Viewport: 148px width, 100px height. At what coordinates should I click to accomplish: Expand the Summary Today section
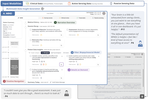point(25,82)
